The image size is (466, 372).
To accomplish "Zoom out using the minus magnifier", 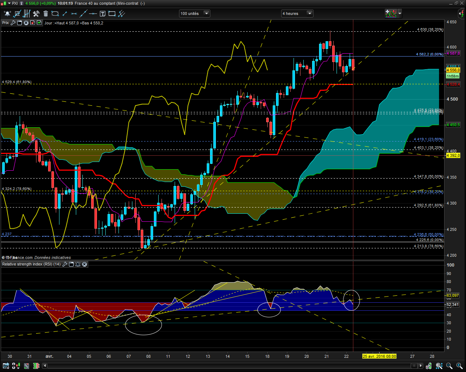I will pyautogui.click(x=449, y=365).
